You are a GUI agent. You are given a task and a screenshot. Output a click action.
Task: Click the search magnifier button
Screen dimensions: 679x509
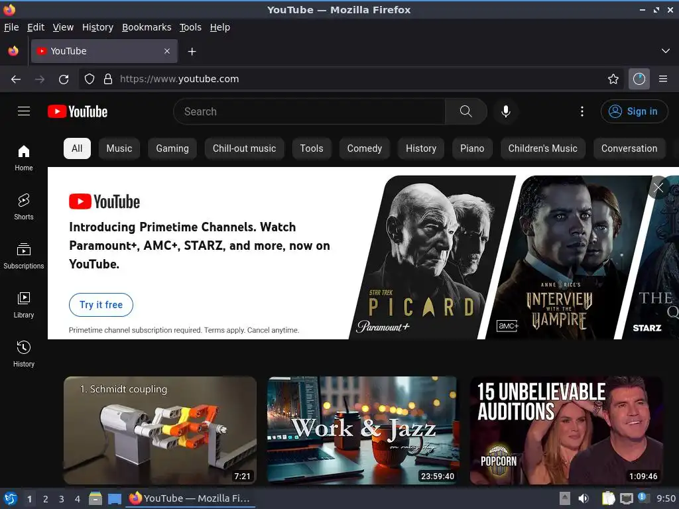[465, 111]
